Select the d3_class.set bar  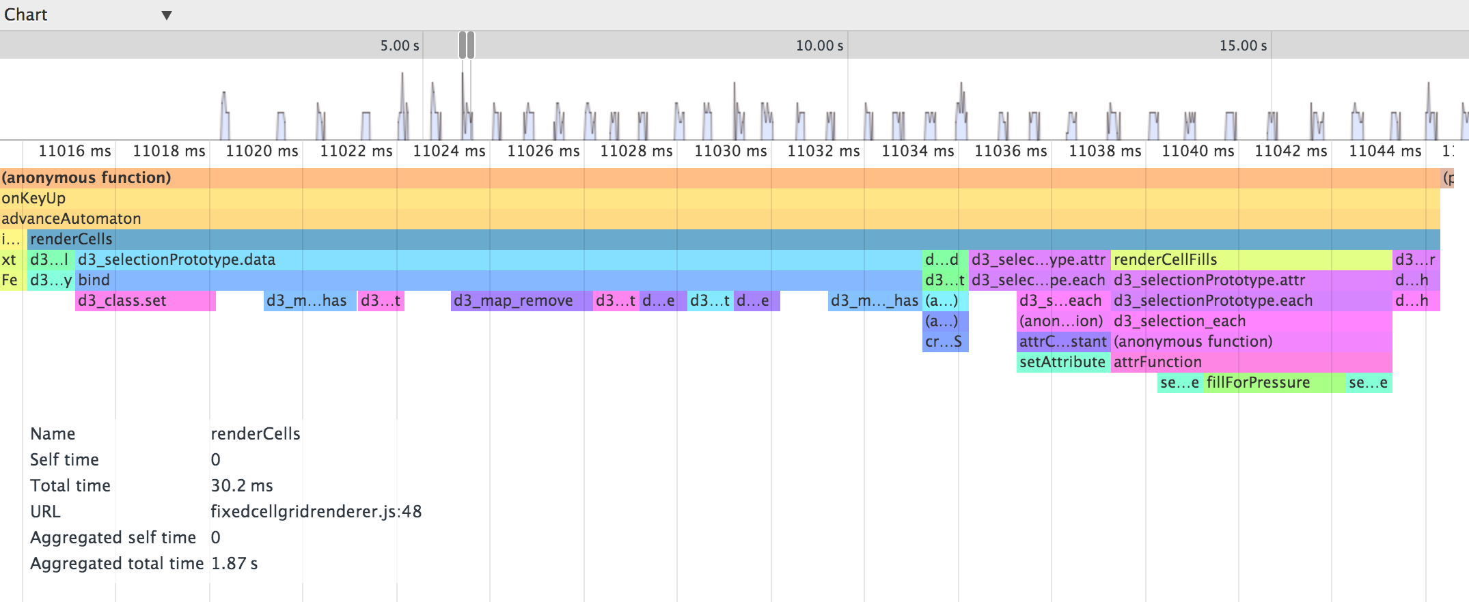[x=146, y=300]
